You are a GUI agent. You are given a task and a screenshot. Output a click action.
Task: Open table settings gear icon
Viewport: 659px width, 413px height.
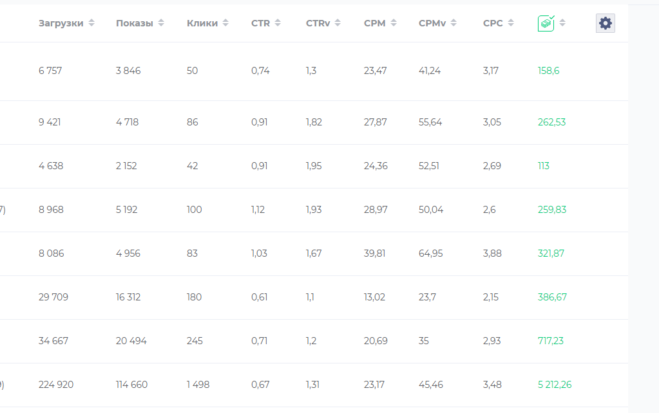point(605,23)
